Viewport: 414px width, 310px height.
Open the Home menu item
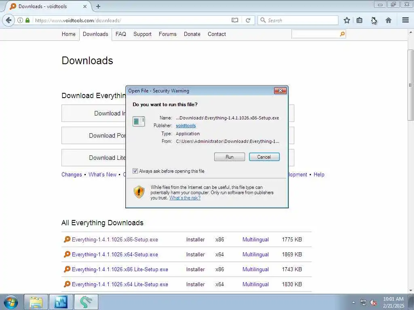point(69,34)
